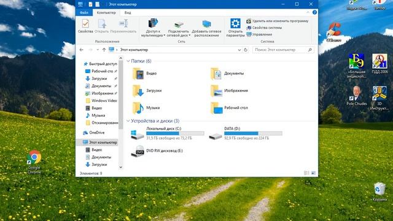Go up one folder level
Image resolution: width=393 pixels, height=221 pixels.
[x=104, y=50]
